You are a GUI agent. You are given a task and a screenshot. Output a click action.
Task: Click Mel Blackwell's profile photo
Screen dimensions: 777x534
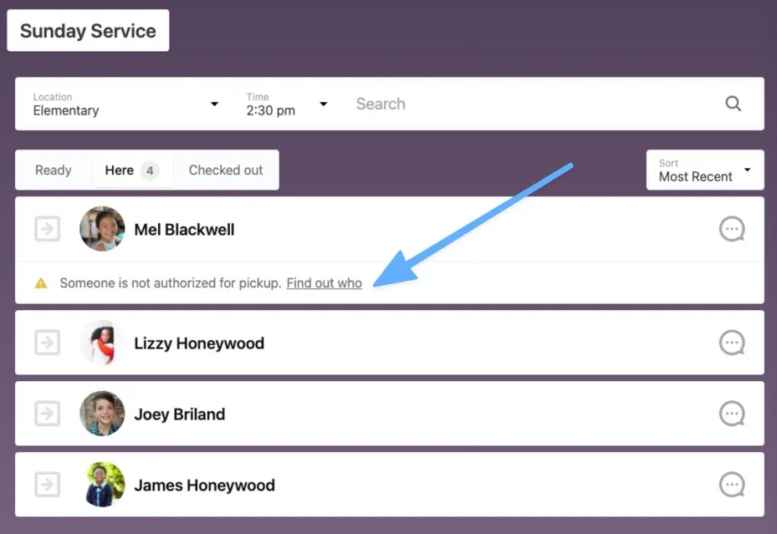[x=102, y=229]
